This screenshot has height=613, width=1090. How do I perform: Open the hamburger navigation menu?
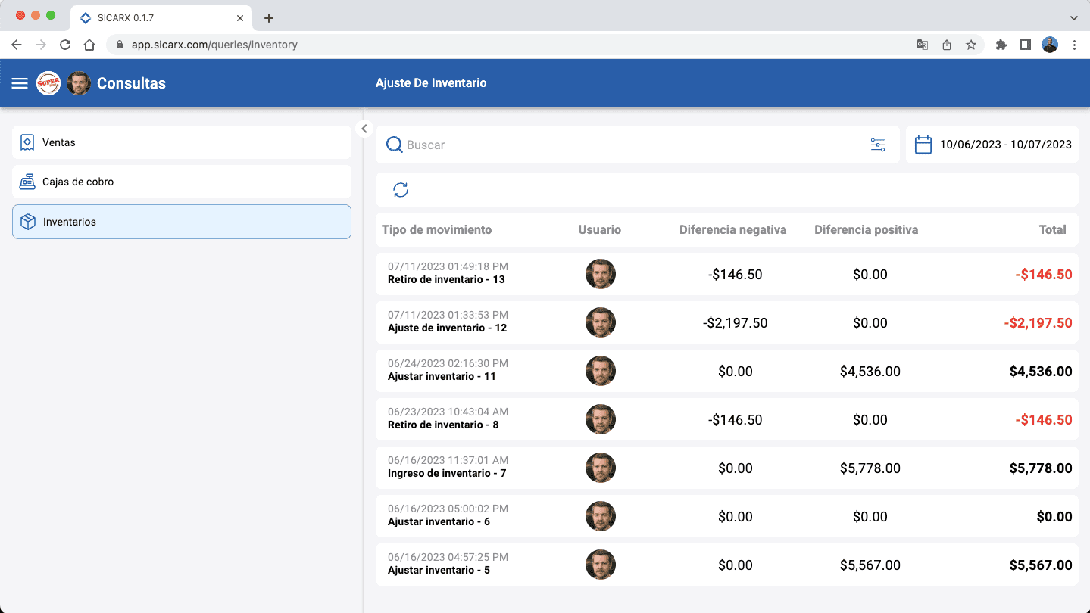point(20,83)
